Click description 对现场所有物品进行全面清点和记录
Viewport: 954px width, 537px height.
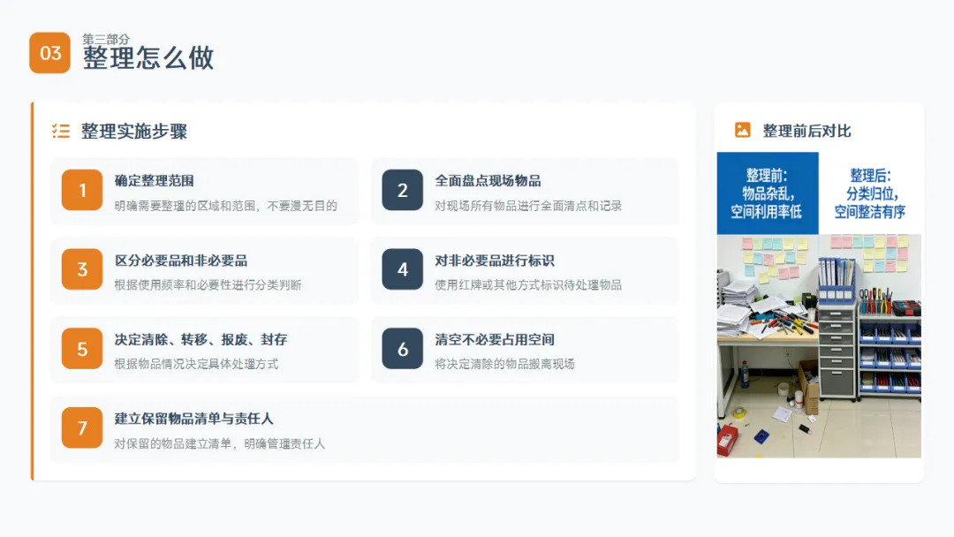pyautogui.click(x=528, y=206)
